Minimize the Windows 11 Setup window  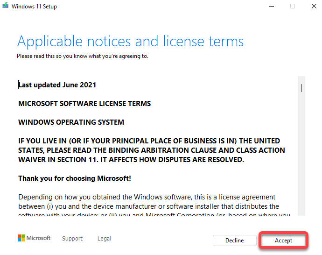tap(271, 7)
